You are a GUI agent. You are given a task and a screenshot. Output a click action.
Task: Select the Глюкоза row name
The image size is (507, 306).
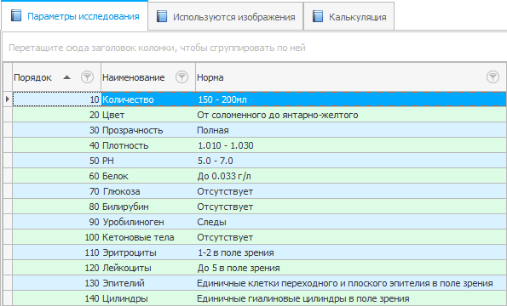(x=121, y=191)
